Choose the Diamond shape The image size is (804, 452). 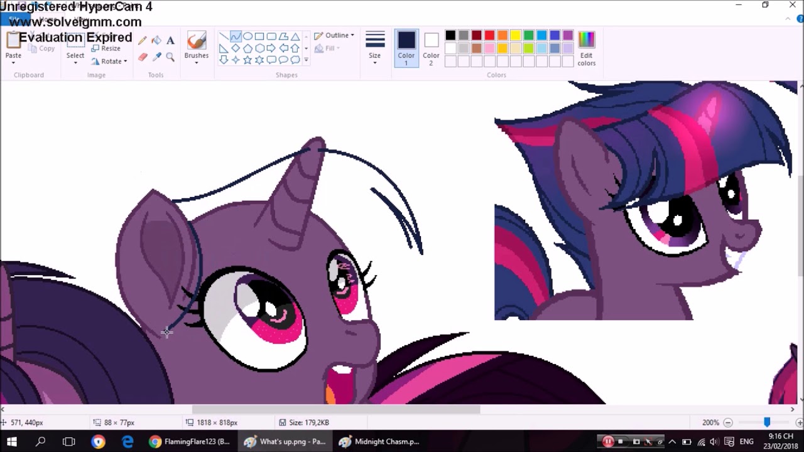pyautogui.click(x=236, y=48)
